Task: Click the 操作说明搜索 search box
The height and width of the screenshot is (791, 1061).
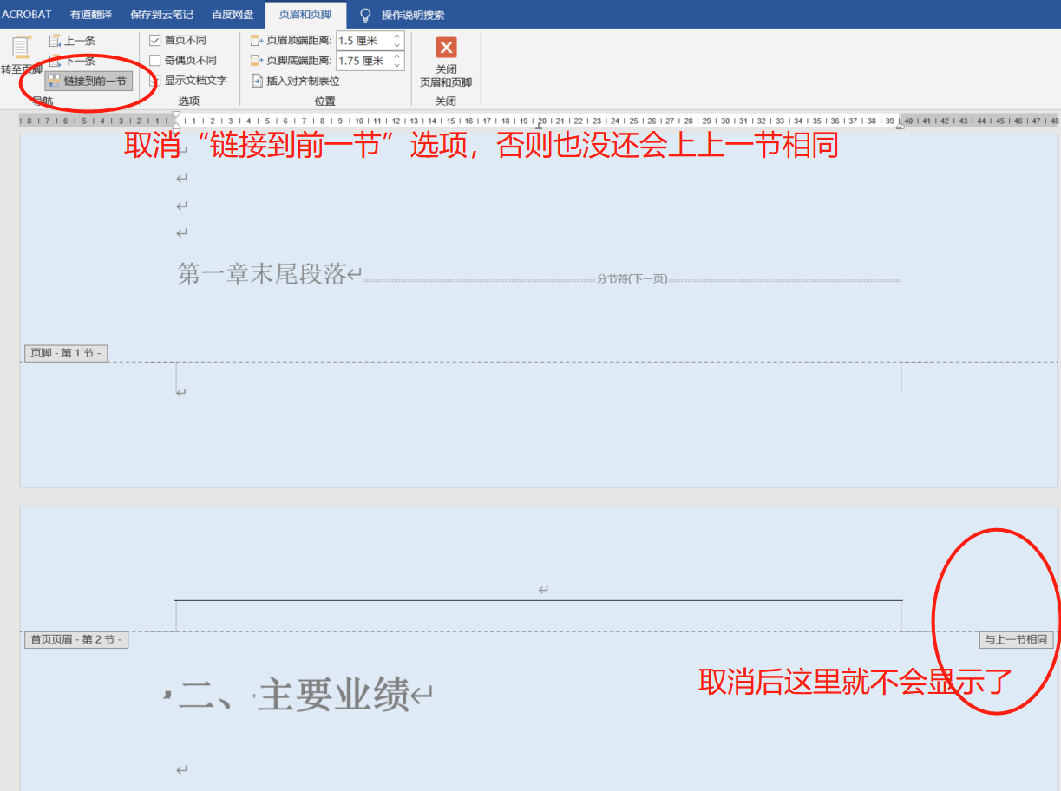Action: pyautogui.click(x=413, y=16)
